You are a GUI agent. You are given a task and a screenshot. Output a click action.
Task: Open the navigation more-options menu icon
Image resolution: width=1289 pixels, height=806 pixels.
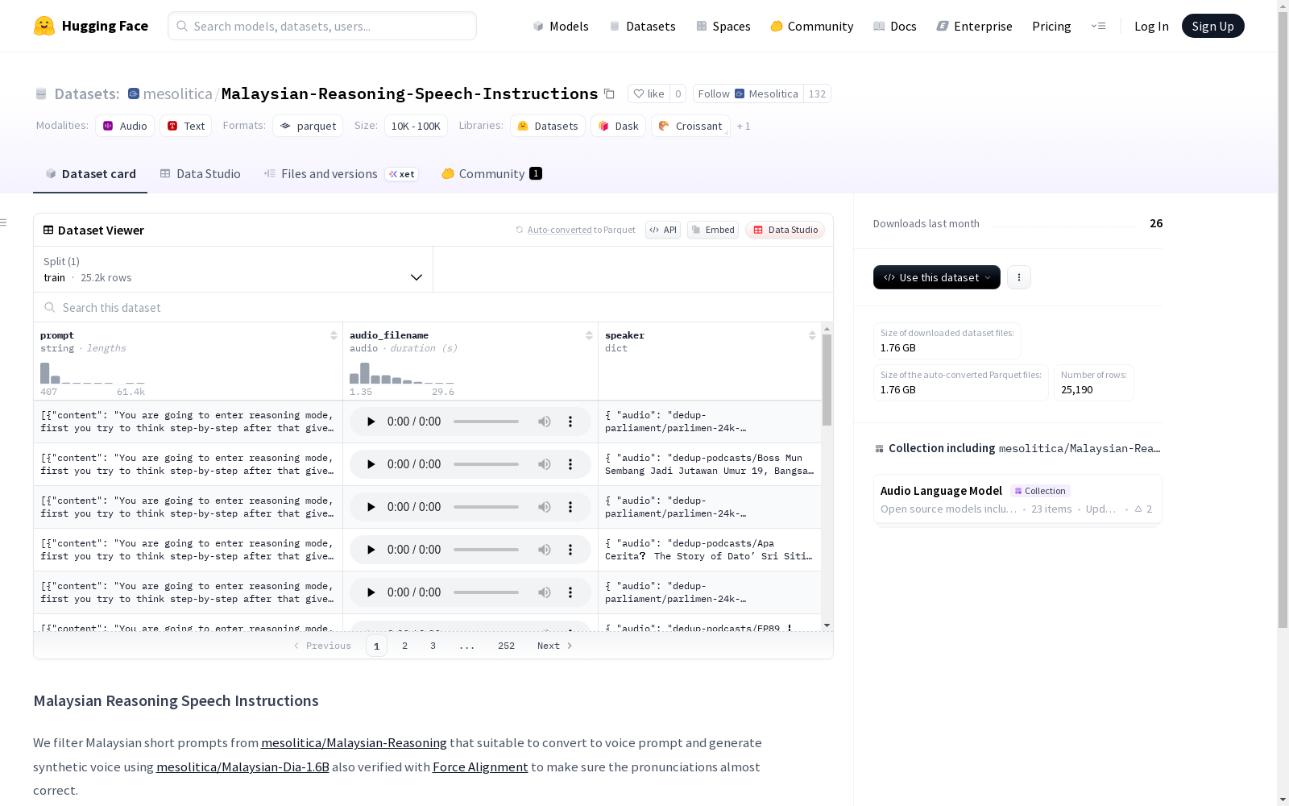(1098, 26)
